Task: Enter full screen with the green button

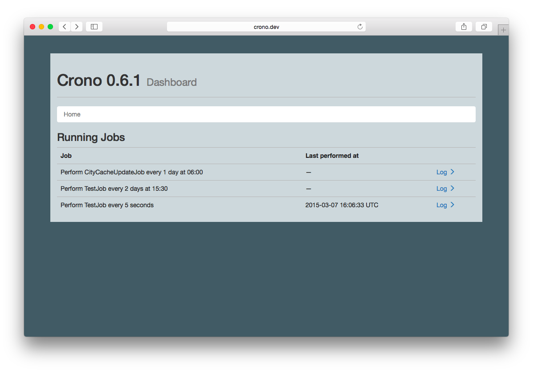Action: pyautogui.click(x=50, y=27)
